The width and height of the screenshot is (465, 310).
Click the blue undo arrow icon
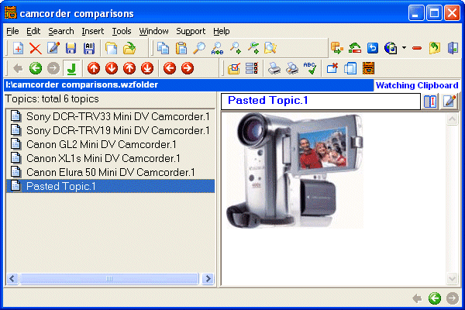[x=373, y=48]
